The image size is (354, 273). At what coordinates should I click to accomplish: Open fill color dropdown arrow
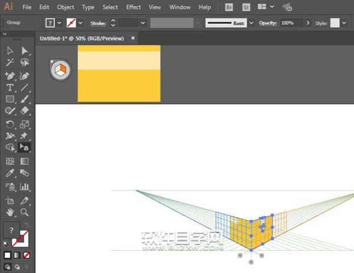[x=60, y=23]
